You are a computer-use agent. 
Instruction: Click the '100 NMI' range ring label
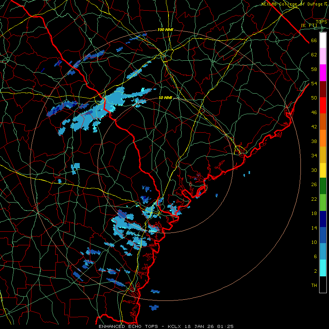click(165, 30)
